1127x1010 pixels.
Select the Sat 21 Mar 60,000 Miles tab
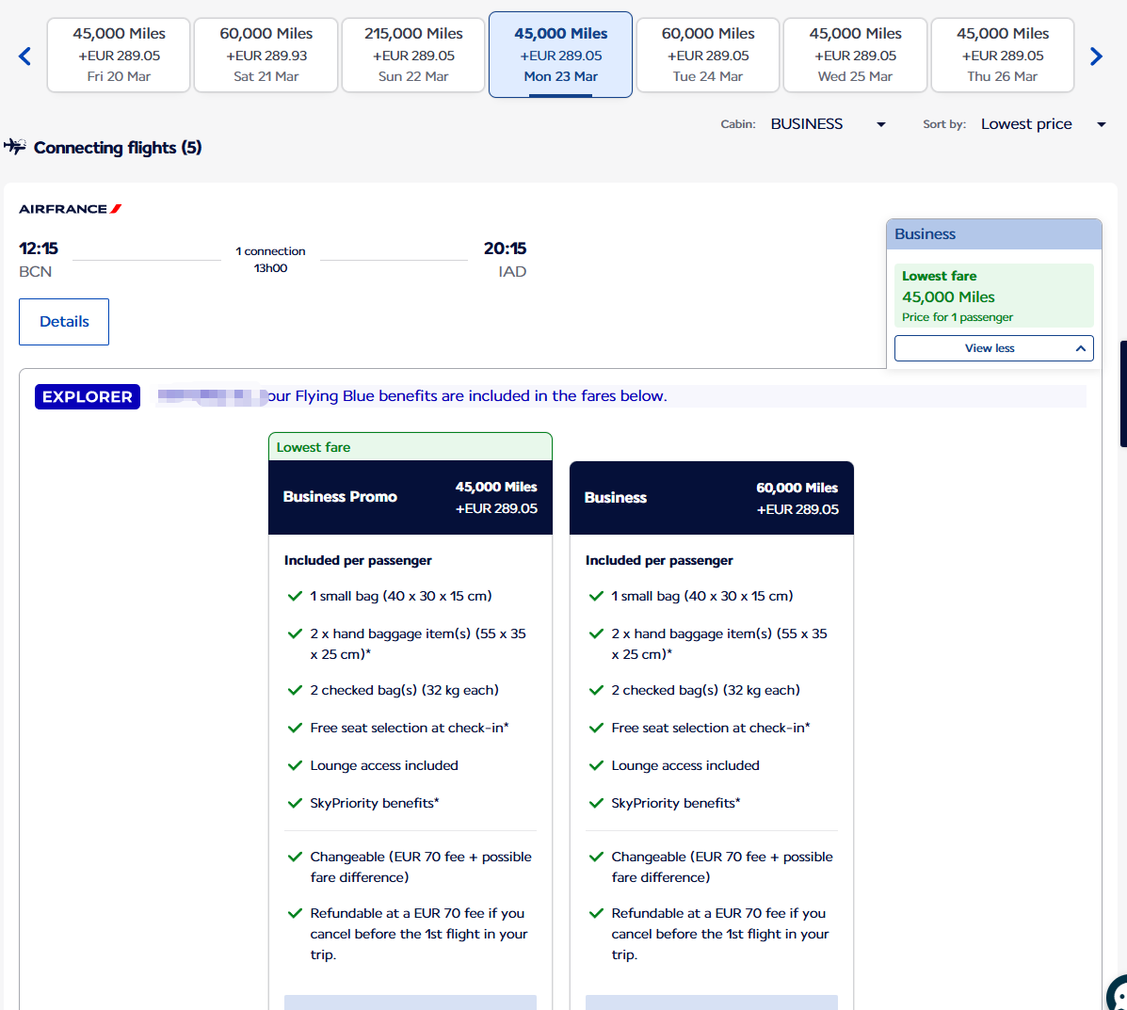(266, 55)
